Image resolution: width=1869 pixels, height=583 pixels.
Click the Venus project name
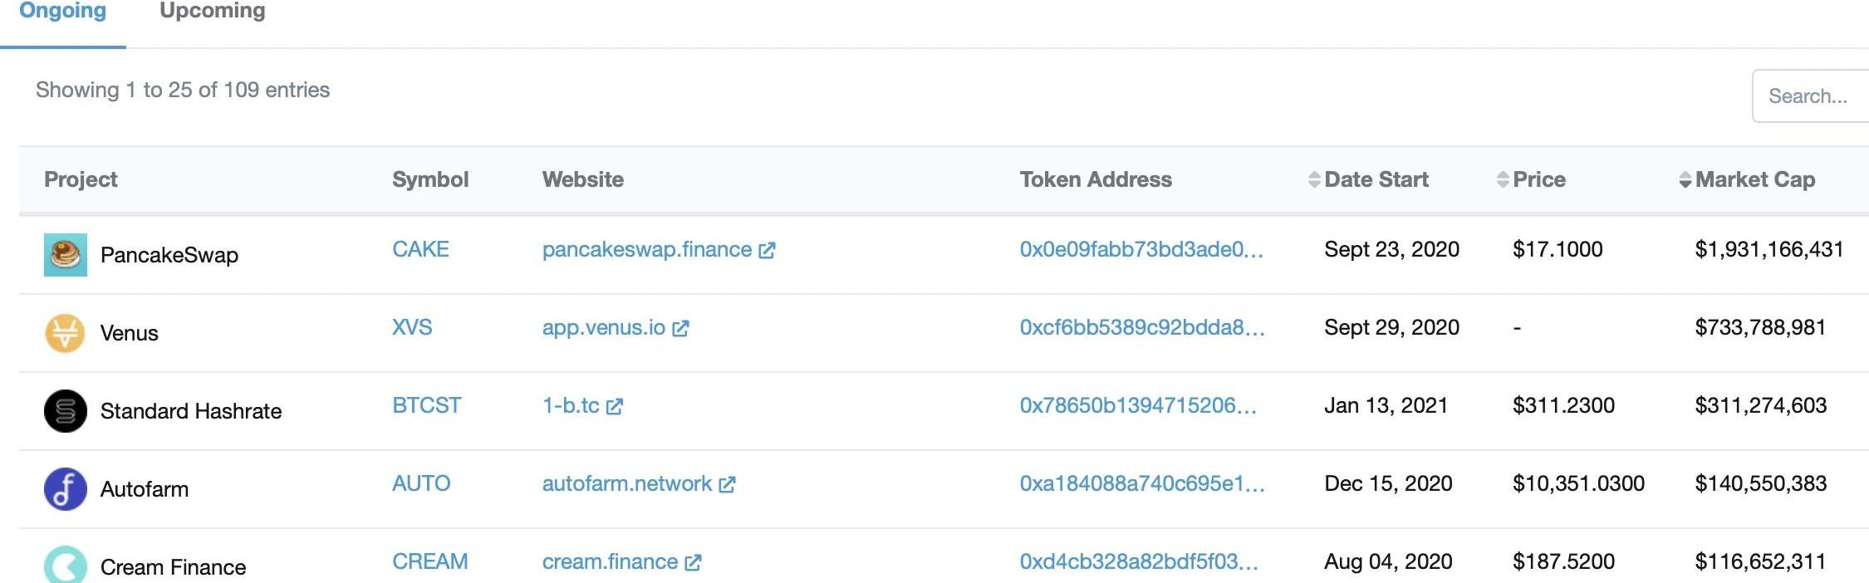pyautogui.click(x=130, y=333)
